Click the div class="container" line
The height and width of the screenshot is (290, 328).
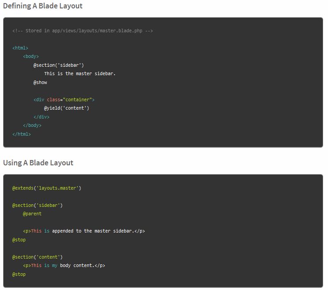tap(64, 99)
